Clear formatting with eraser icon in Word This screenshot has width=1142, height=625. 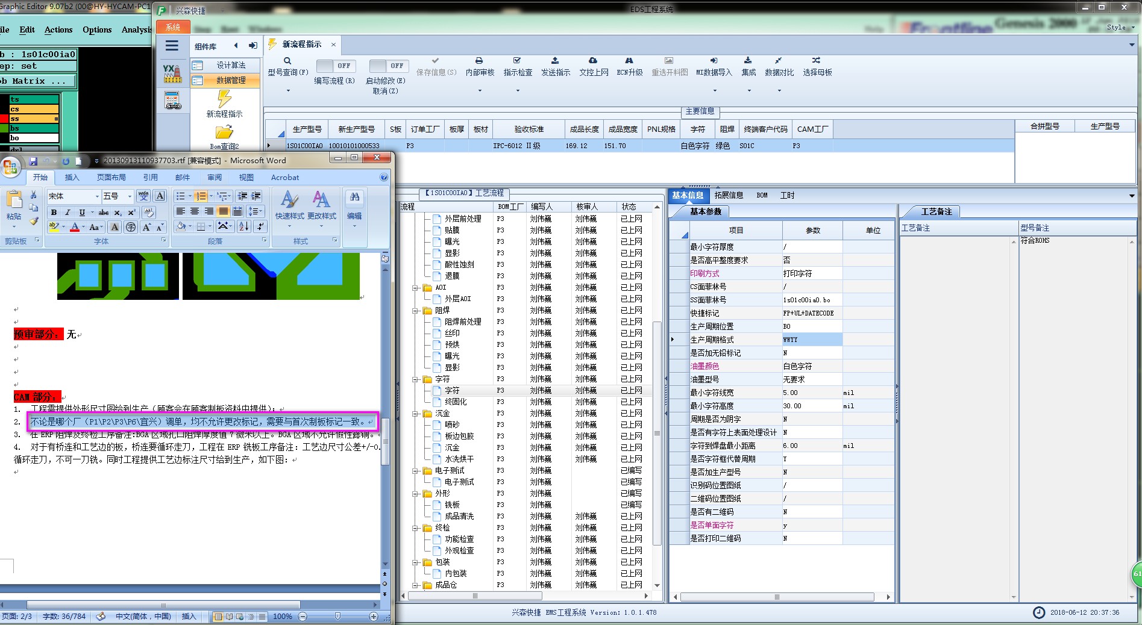(149, 213)
